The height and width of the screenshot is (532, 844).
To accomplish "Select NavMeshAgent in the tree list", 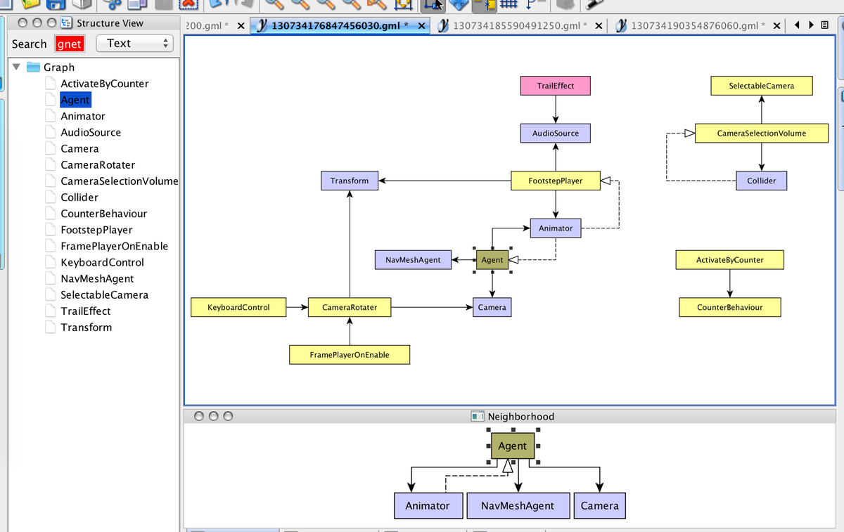I will 97,278.
